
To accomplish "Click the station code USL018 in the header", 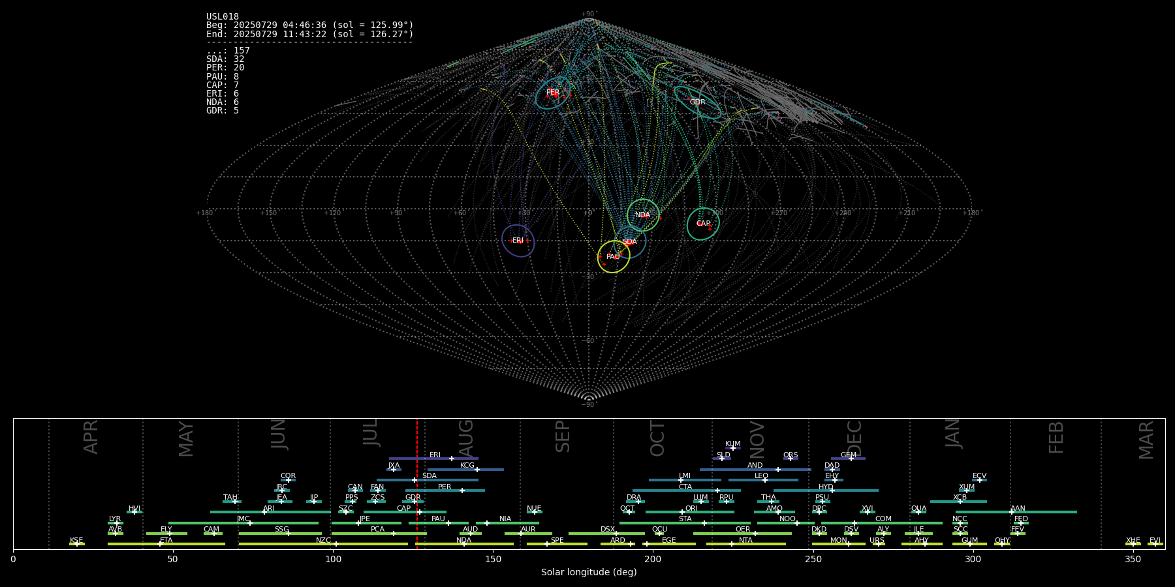I will (223, 17).
